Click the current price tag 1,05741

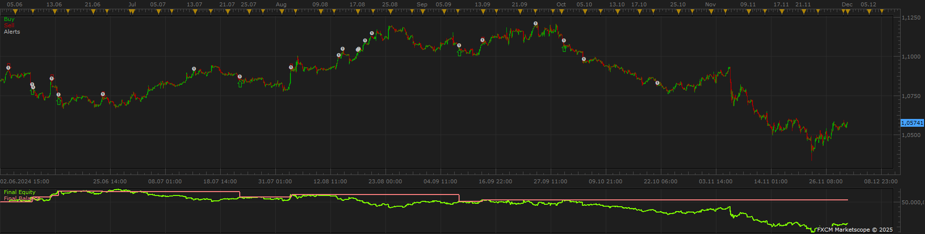pos(912,123)
